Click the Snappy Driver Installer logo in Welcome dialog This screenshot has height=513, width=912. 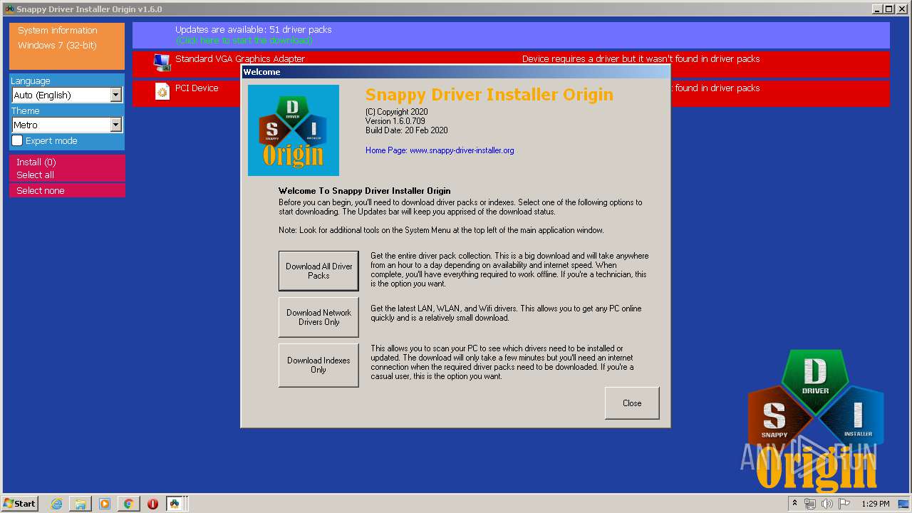(294, 130)
